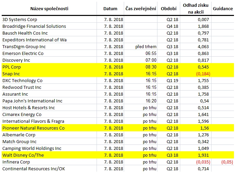Click the estimate value '0,514'
236x174 pixels.
[x=203, y=108]
